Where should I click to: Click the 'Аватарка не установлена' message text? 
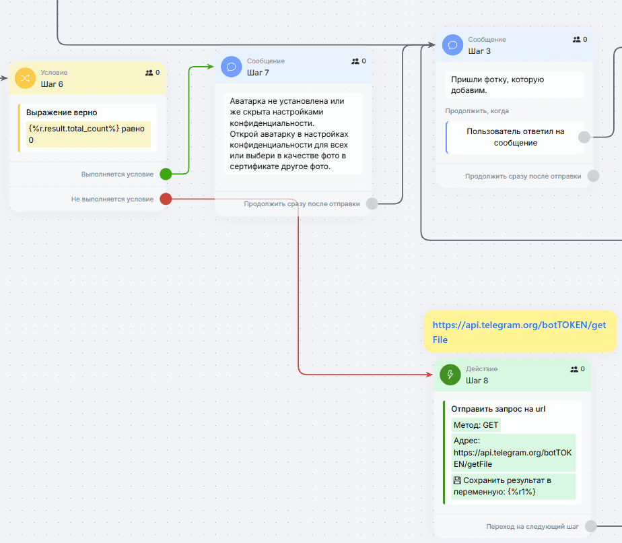(293, 133)
